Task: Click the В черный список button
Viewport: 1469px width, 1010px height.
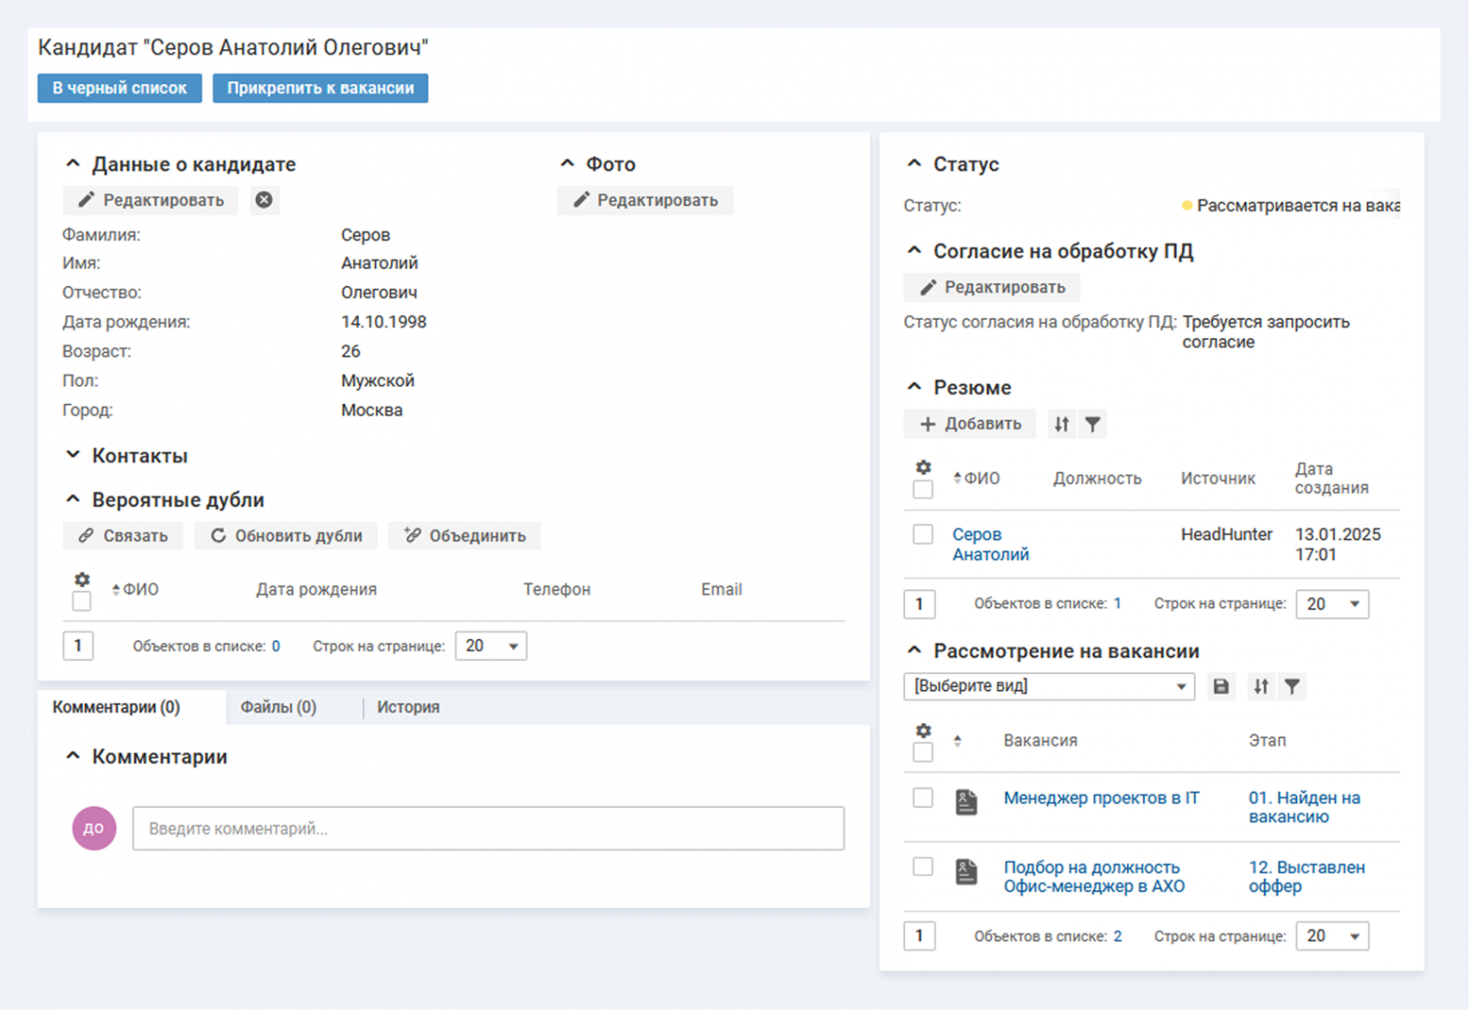Action: tap(120, 88)
